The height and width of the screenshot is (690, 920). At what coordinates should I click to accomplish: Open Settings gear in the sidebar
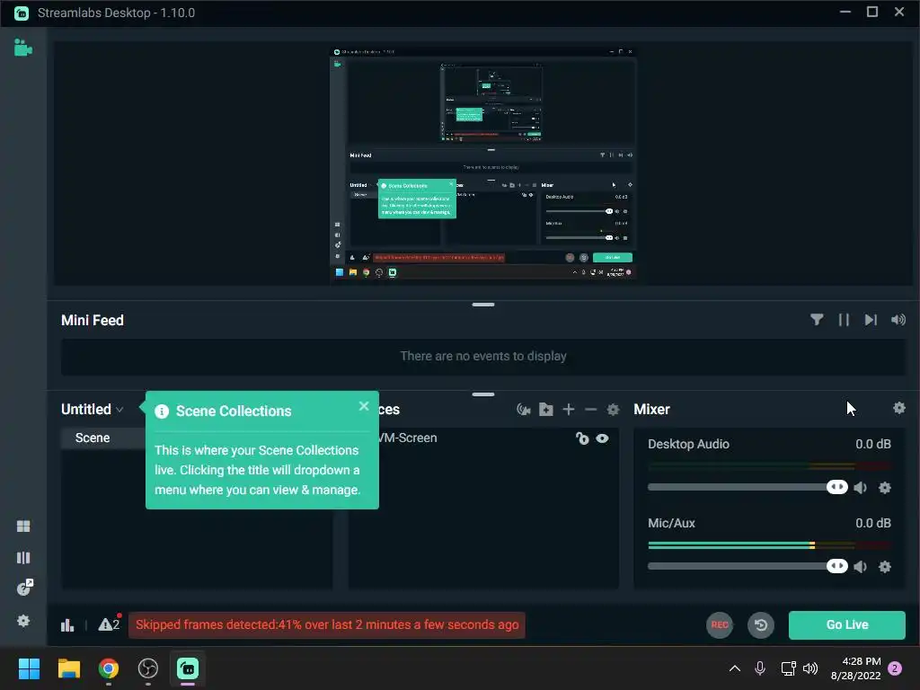pos(23,620)
